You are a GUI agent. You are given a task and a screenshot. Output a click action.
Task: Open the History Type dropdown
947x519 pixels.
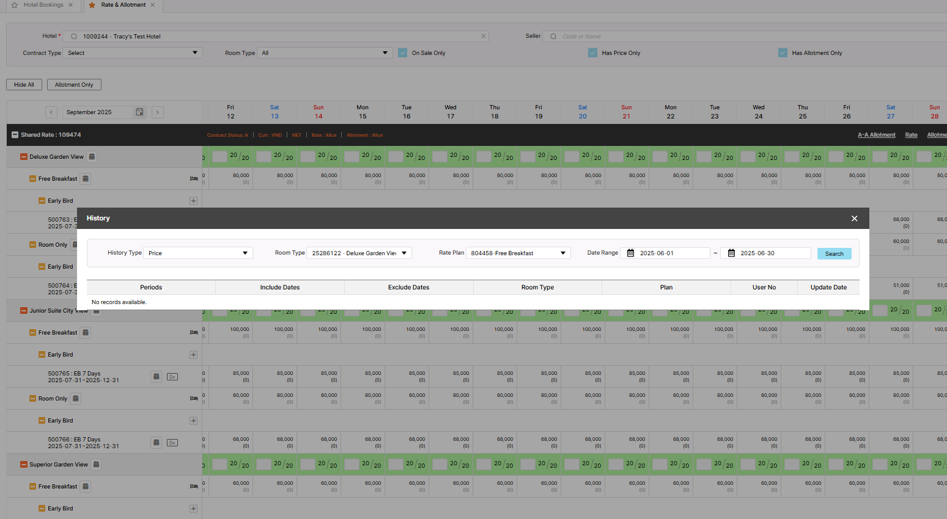coord(197,253)
